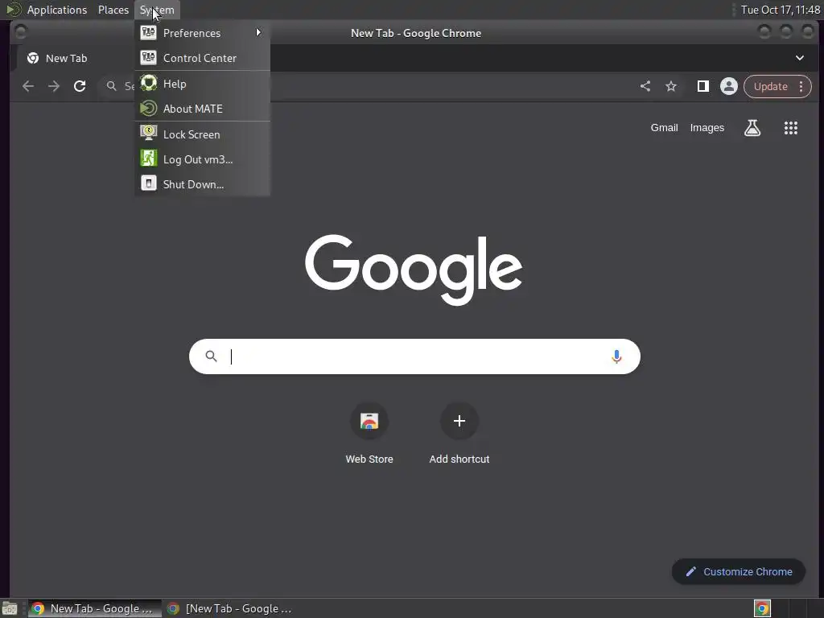Image resolution: width=824 pixels, height=618 pixels.
Task: Open the Applications menu
Action: [57, 10]
